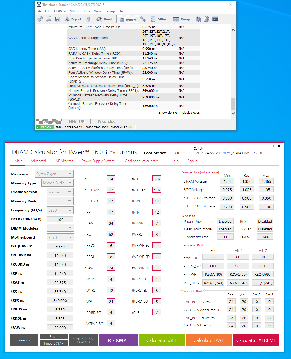
Task: Open the File menu
Action: pos(39,11)
